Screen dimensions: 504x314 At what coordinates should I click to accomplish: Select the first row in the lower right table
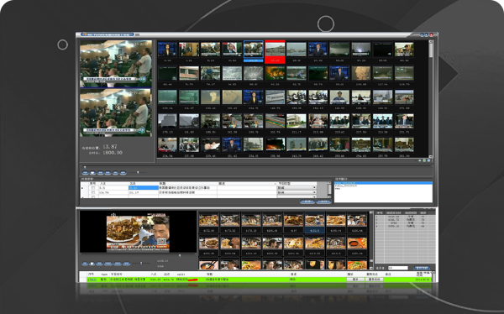point(405,217)
